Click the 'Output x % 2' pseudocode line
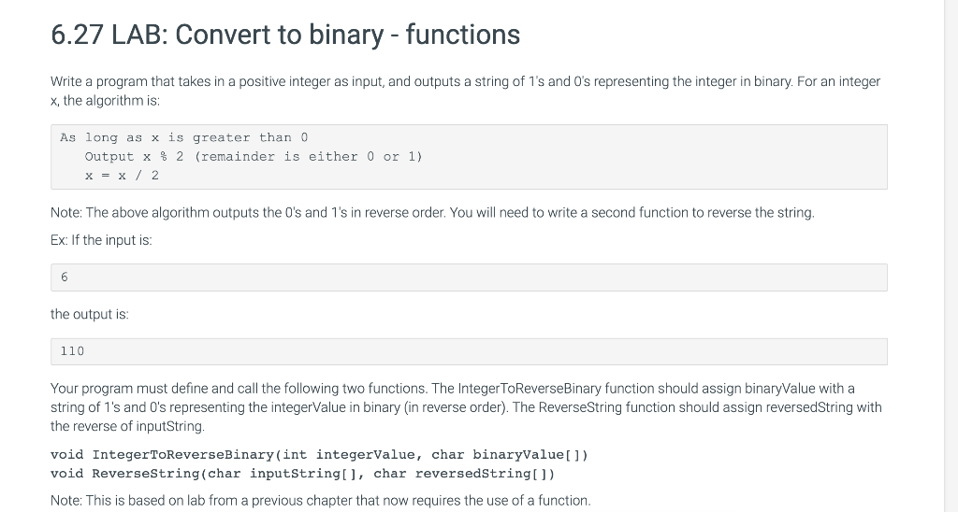Screen dimensions: 958x512 (134, 156)
